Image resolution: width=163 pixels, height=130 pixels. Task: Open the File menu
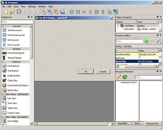pos(3,7)
